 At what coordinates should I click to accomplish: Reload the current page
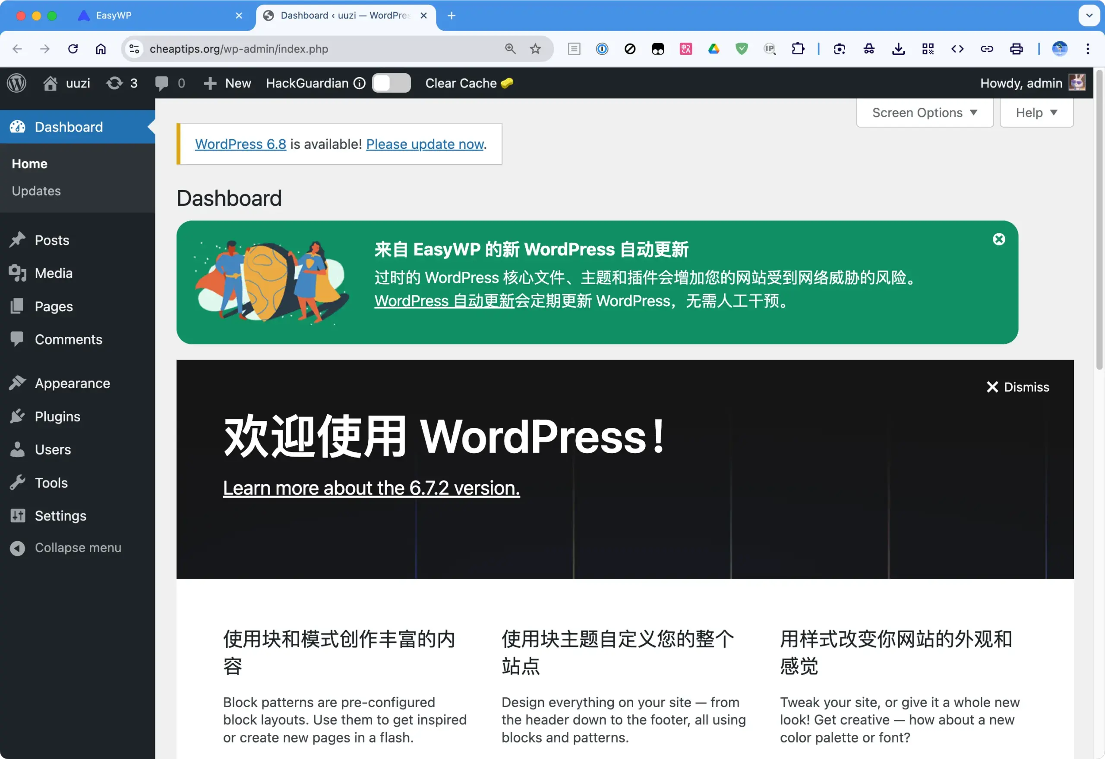73,49
